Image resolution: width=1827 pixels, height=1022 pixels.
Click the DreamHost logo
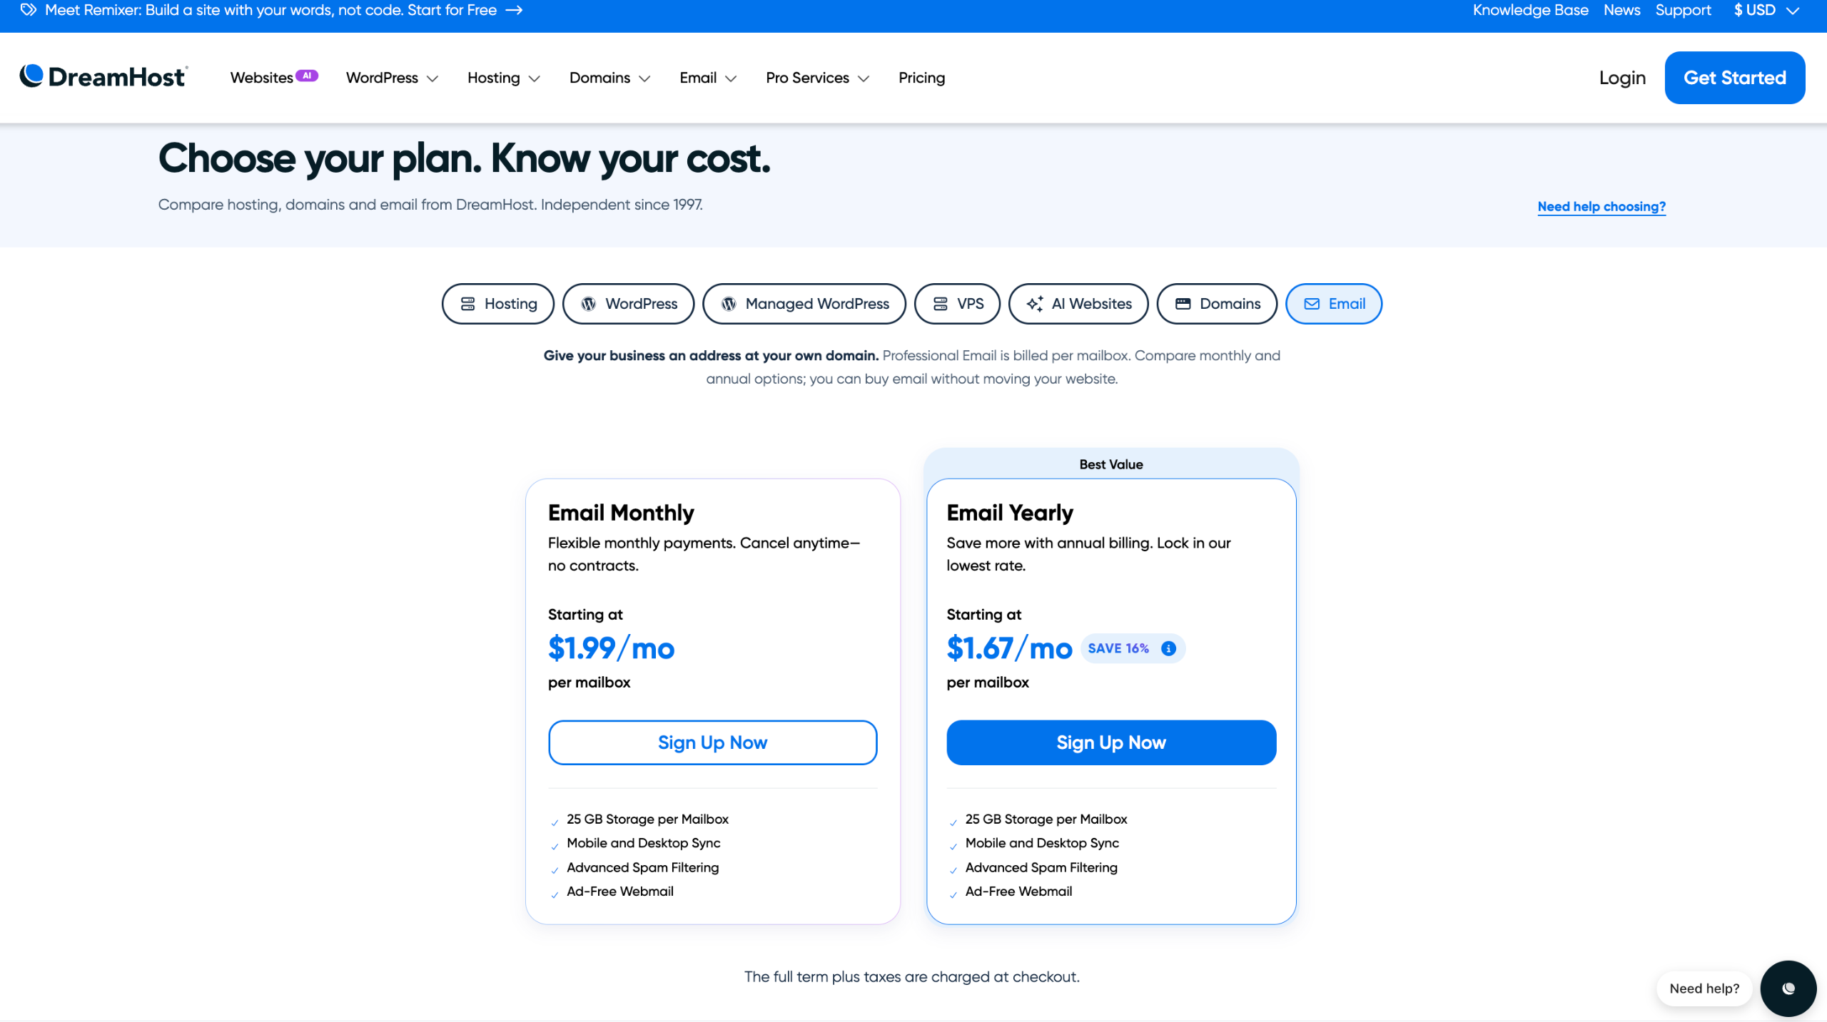click(103, 76)
